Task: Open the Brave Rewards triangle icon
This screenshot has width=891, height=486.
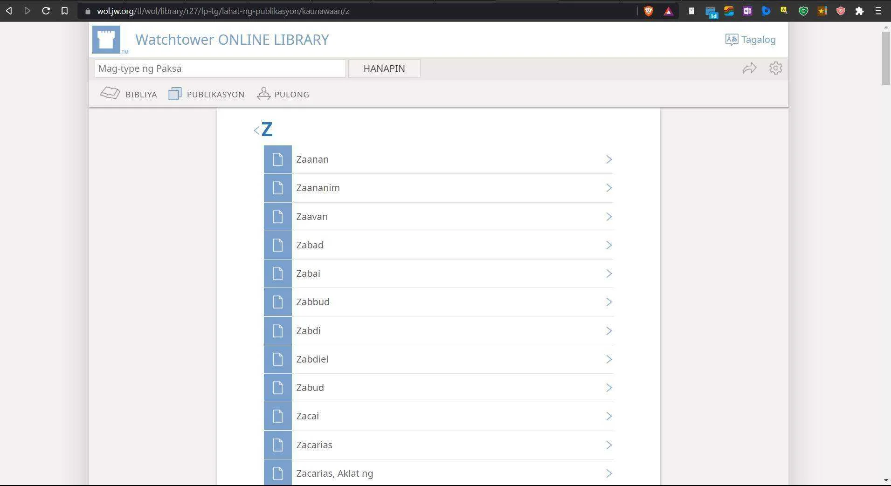Action: 669,11
